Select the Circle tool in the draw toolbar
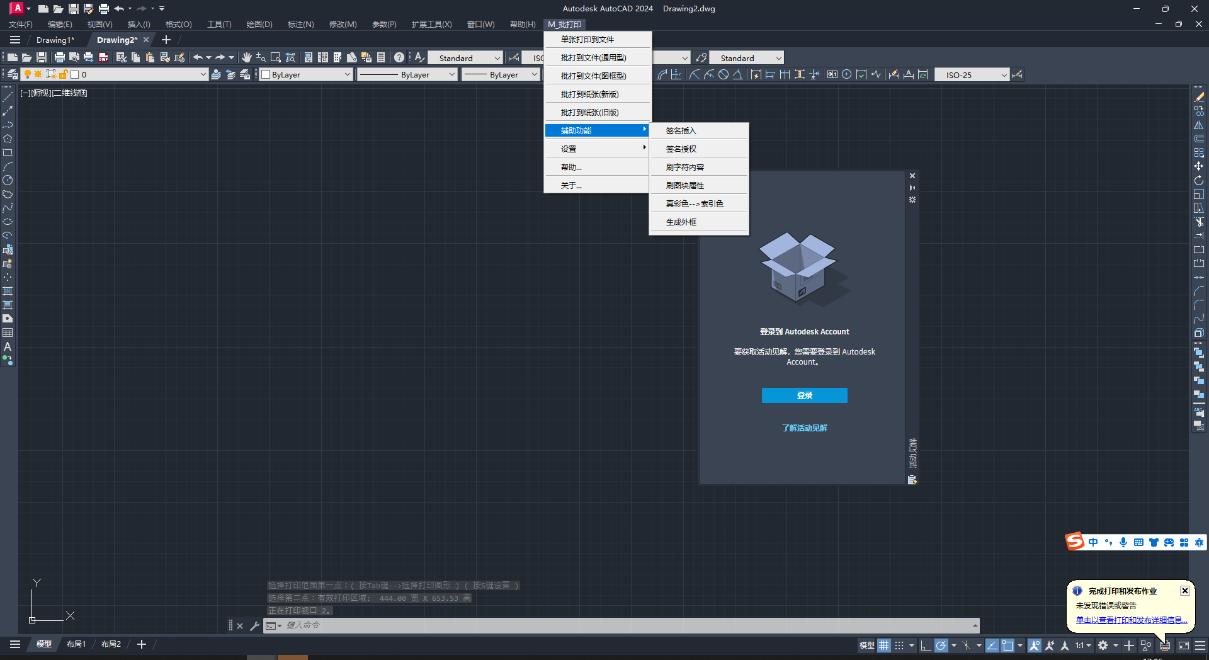The width and height of the screenshot is (1209, 660). (x=8, y=181)
